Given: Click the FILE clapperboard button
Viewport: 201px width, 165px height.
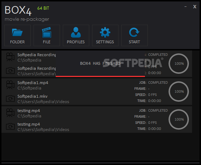Looking at the screenshot, I should point(47,35).
